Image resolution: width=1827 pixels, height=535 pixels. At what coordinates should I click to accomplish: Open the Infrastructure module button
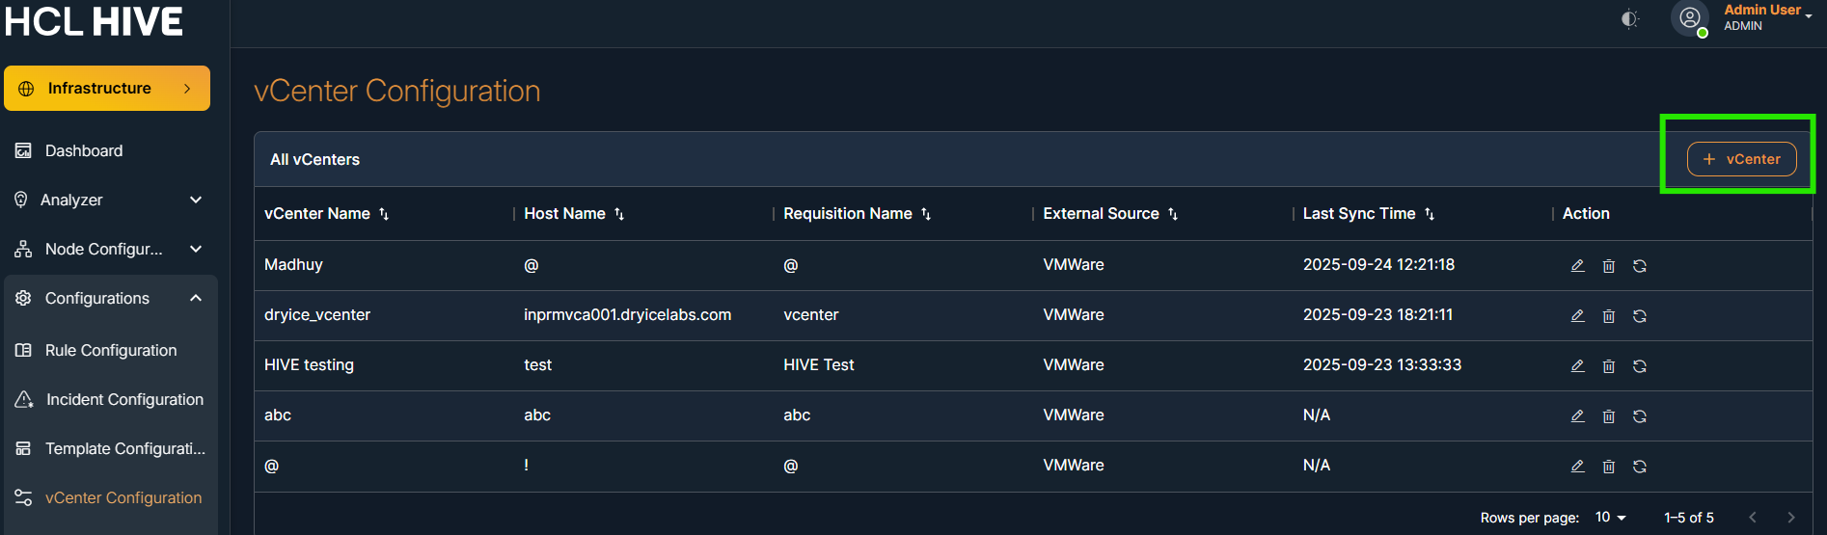pyautogui.click(x=107, y=88)
